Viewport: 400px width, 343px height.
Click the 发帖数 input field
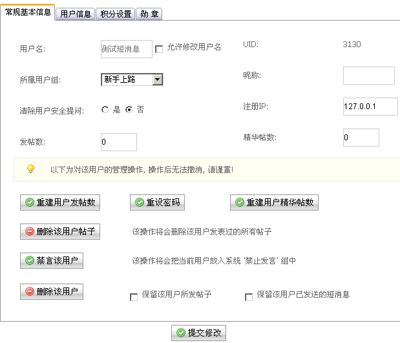click(x=119, y=142)
